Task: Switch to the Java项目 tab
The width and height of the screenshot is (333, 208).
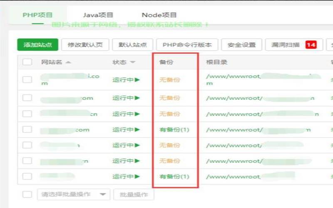Action: (98, 15)
